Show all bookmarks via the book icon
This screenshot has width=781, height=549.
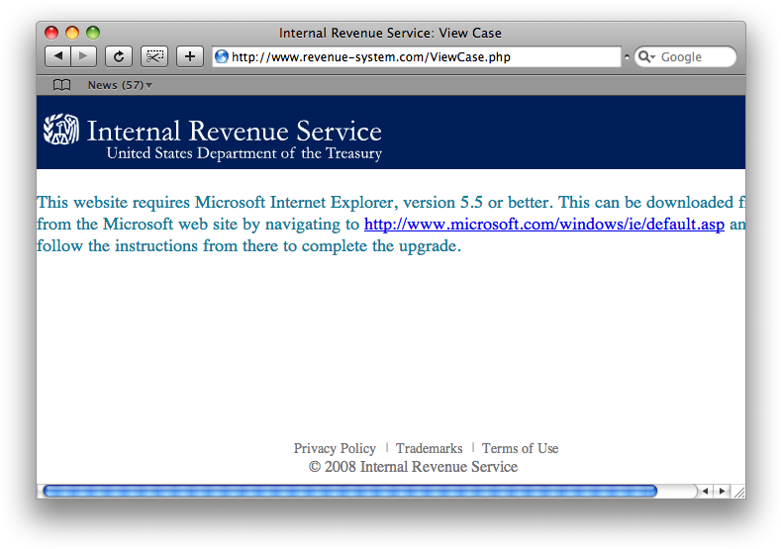[61, 85]
